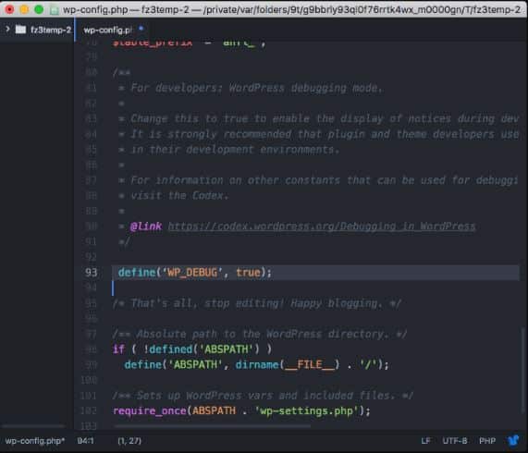The width and height of the screenshot is (528, 453).
Task: Change line ending via LF in status bar
Action: [425, 441]
